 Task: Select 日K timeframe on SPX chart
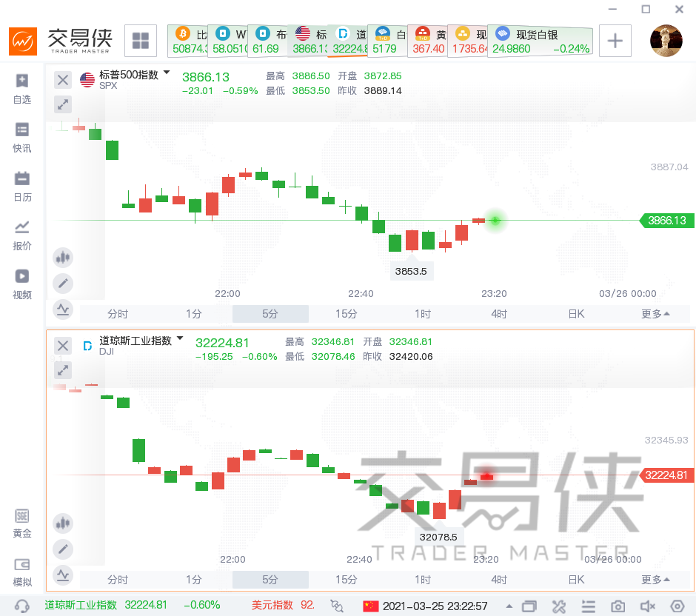coord(576,314)
